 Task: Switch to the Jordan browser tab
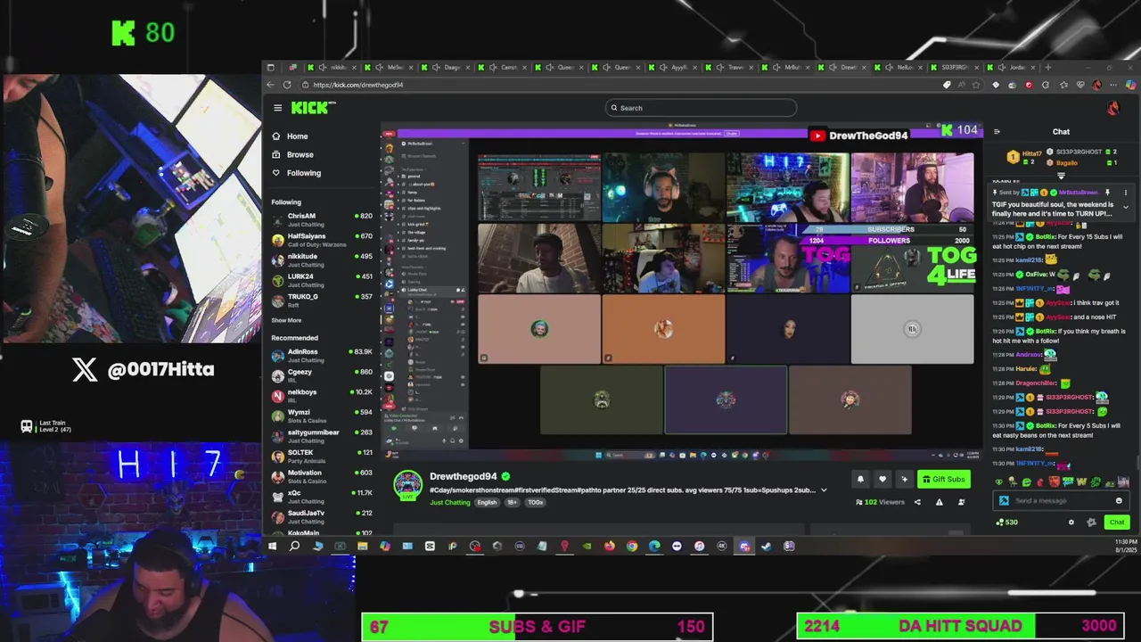pos(1012,67)
